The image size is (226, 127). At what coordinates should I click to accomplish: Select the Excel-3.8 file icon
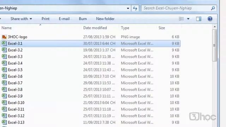coord(4,89)
